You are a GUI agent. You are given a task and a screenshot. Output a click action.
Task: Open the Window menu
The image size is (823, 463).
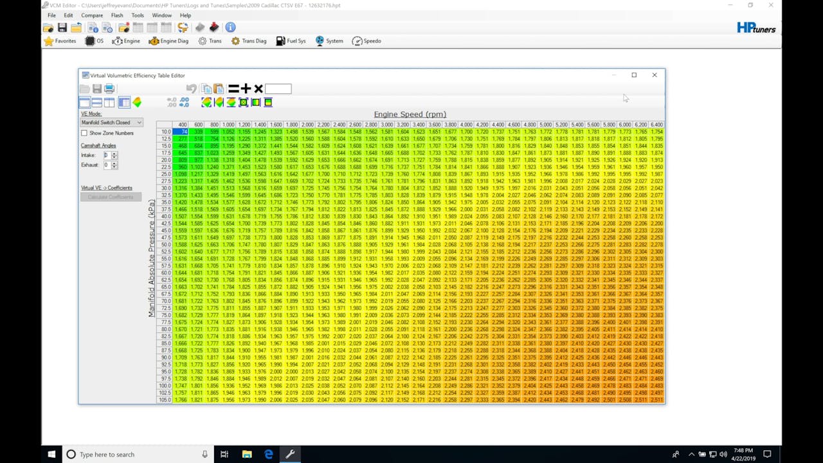tap(162, 15)
